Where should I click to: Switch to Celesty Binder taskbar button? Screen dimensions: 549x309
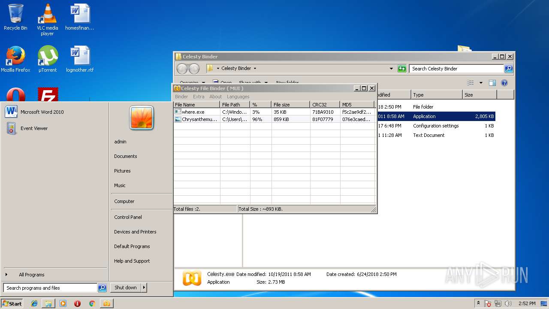[106, 303]
